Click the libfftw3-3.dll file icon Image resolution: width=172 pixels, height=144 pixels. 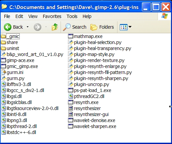click(4, 84)
